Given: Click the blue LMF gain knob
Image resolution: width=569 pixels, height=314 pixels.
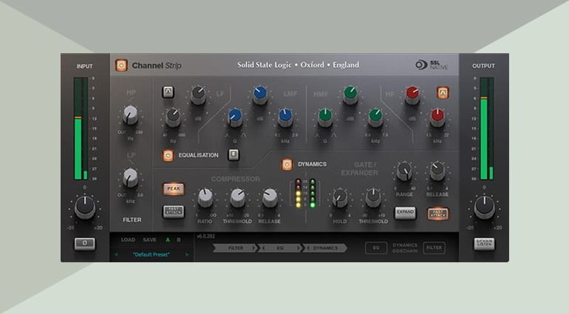Looking at the screenshot, I should pyautogui.click(x=260, y=95).
